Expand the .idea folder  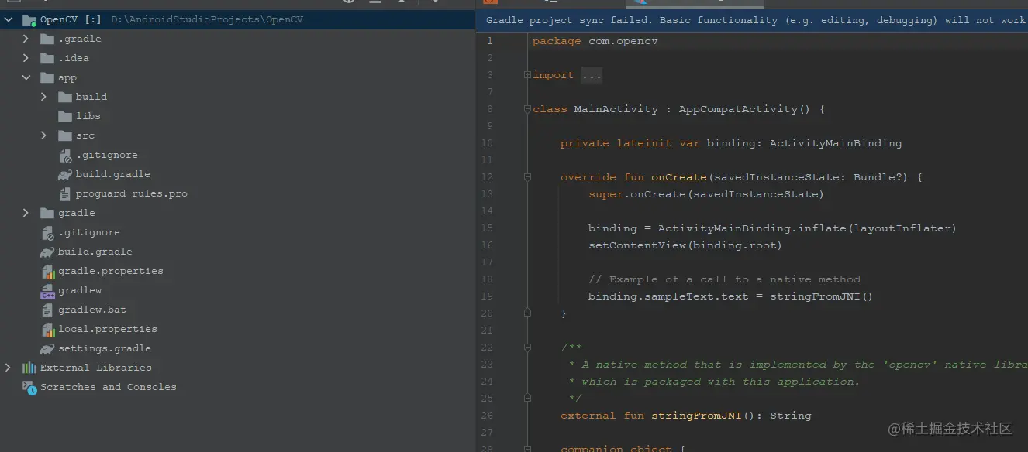(26, 58)
